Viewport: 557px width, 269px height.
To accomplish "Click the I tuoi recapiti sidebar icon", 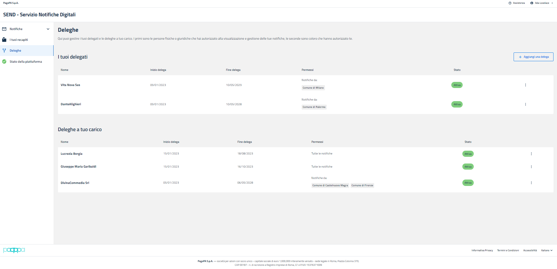I will point(4,40).
